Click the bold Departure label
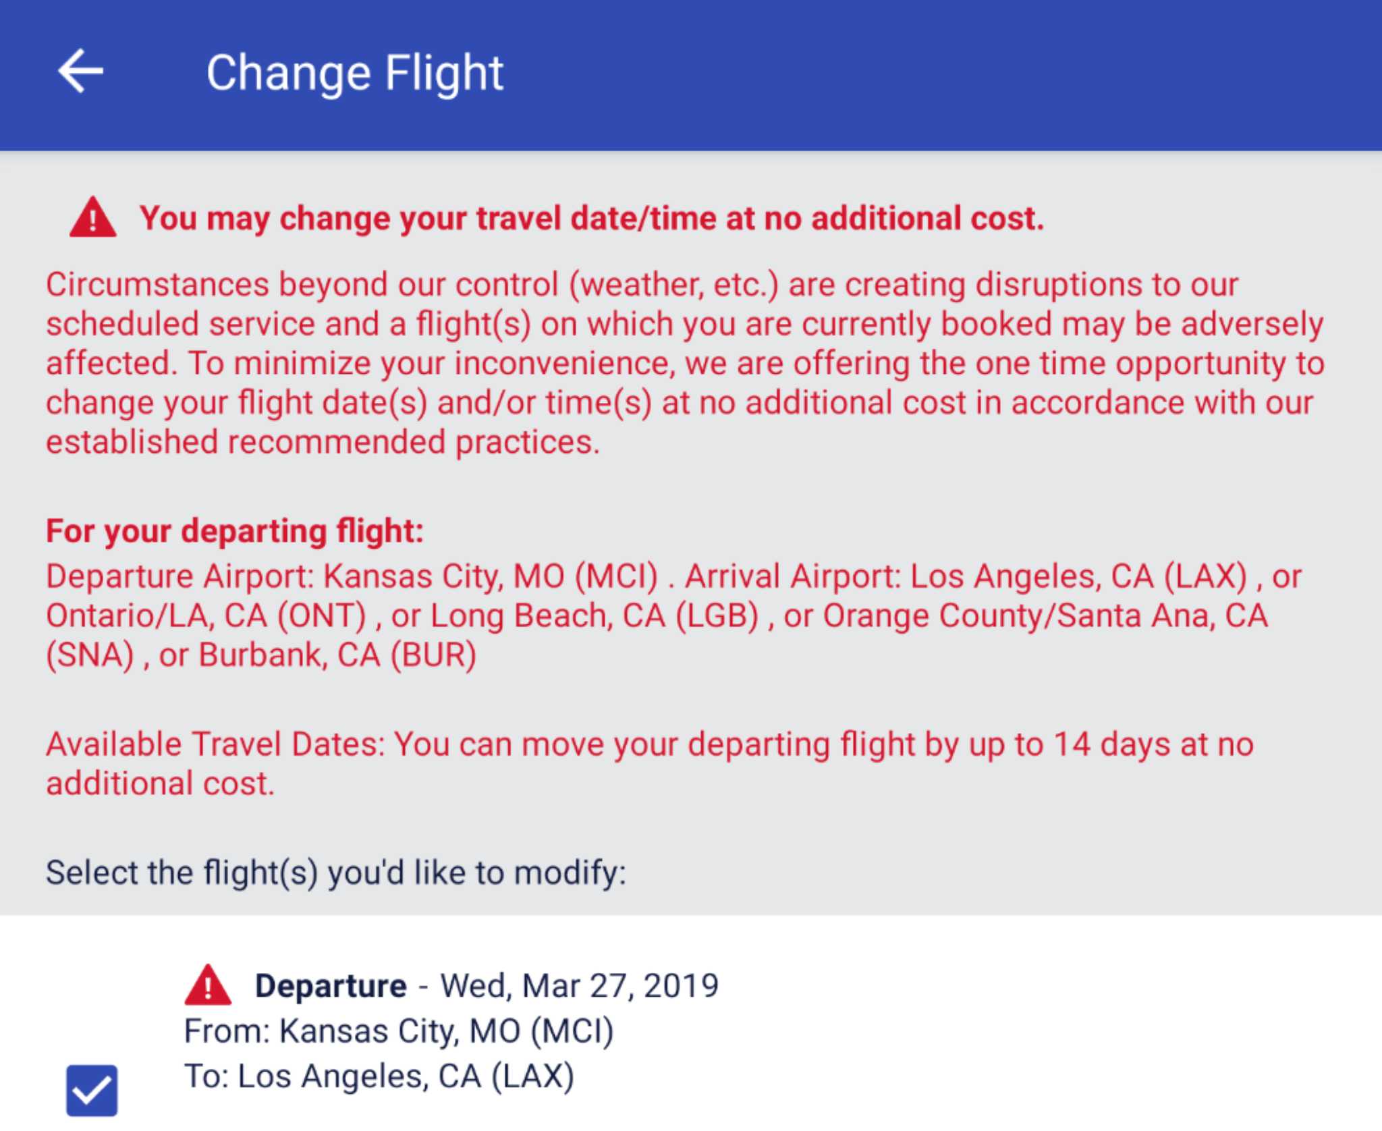The height and width of the screenshot is (1131, 1382). coord(331,986)
